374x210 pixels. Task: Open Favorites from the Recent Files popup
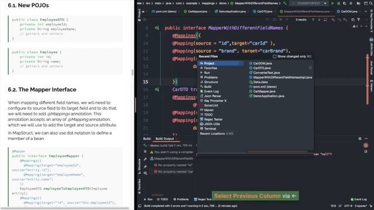point(221,68)
